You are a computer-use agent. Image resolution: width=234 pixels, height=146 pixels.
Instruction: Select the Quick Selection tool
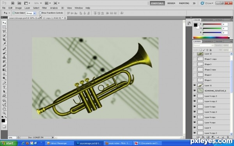(x=4, y=35)
